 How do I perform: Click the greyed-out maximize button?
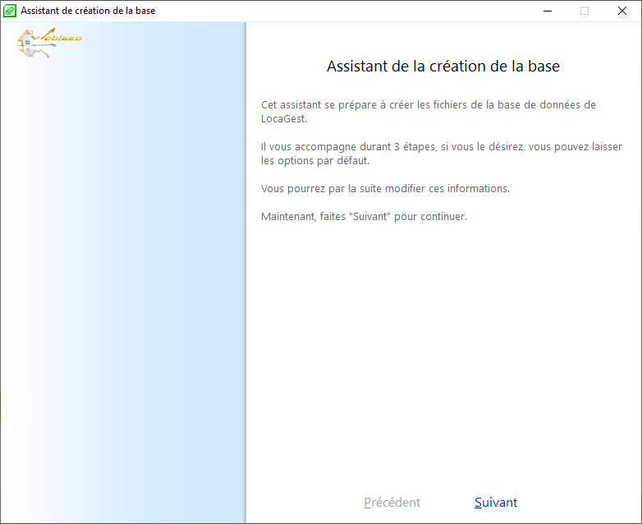[x=584, y=11]
